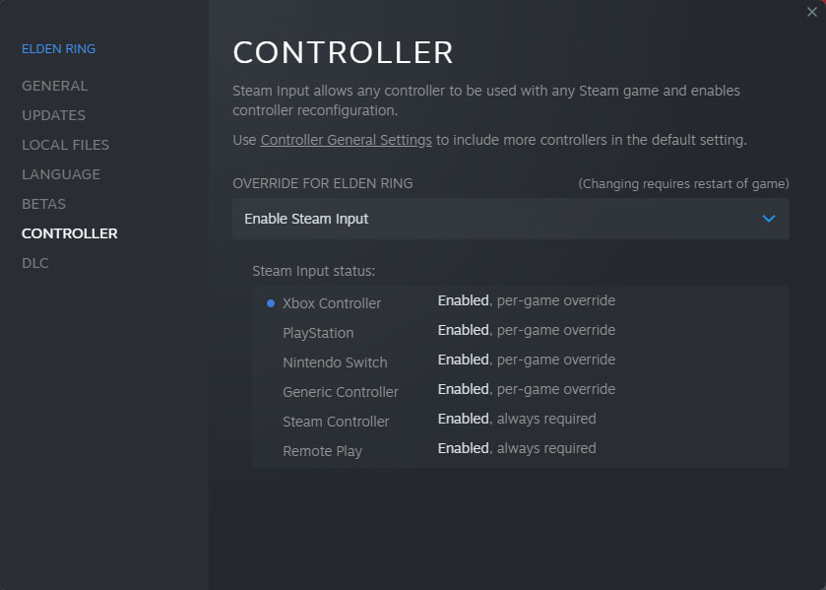The height and width of the screenshot is (590, 826).
Task: Close the properties window
Action: [x=811, y=12]
